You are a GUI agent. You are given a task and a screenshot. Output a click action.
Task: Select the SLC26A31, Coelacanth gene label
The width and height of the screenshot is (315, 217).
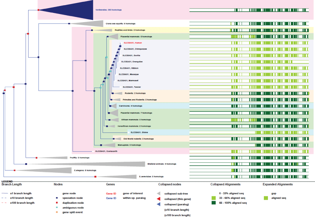(106, 151)
